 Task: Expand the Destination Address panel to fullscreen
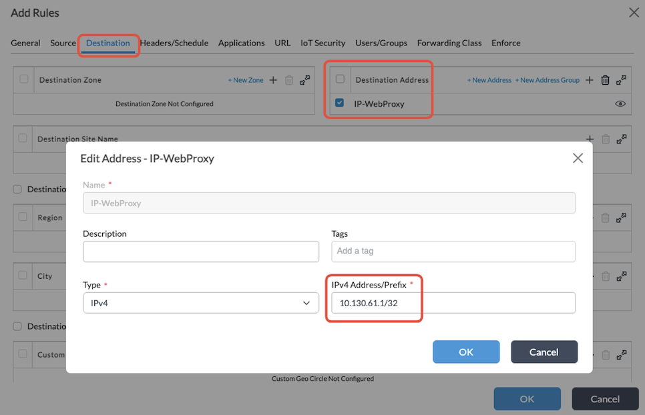point(621,79)
